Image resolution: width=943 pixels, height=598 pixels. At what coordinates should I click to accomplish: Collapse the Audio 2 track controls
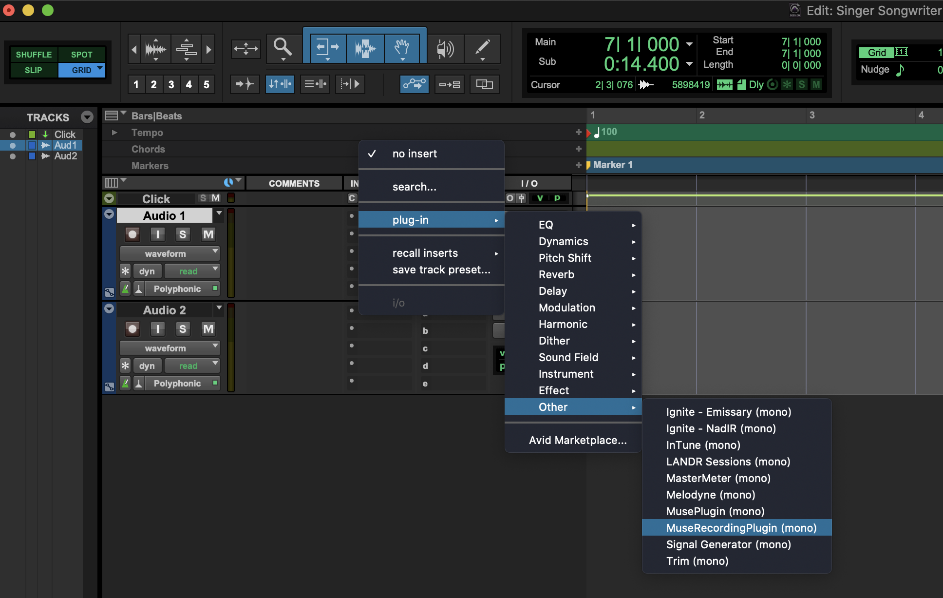pyautogui.click(x=109, y=309)
